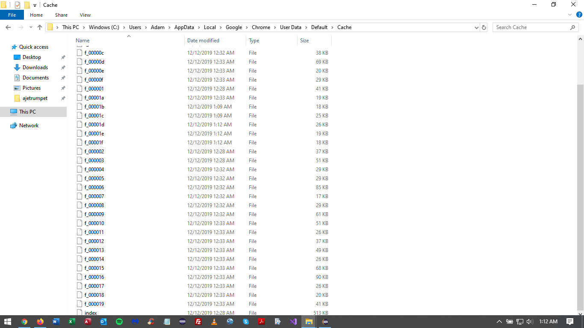The width and height of the screenshot is (584, 328).
Task: Open the Windows Start menu
Action: tap(8, 322)
